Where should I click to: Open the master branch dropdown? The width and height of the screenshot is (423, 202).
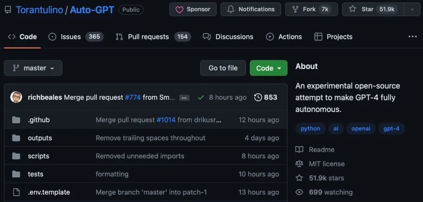click(x=33, y=68)
